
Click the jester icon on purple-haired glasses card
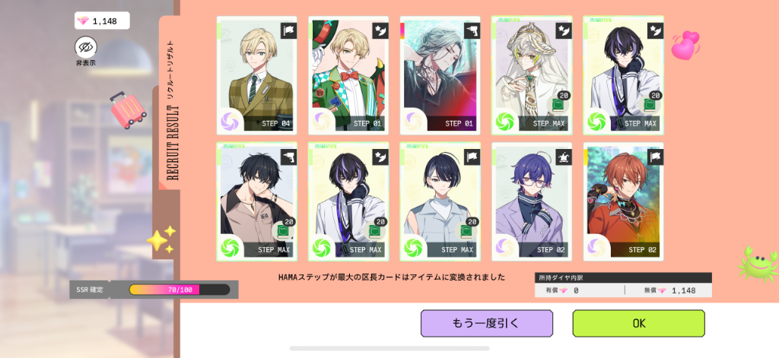[x=564, y=157]
